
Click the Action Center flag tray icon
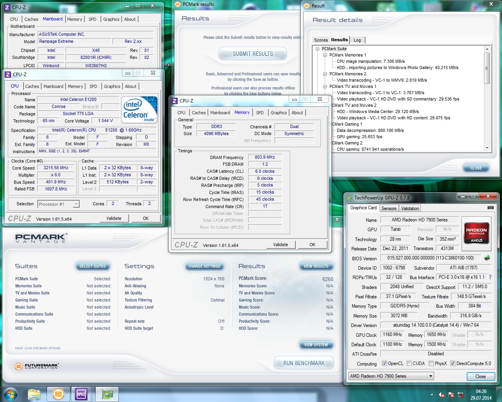pos(451,395)
